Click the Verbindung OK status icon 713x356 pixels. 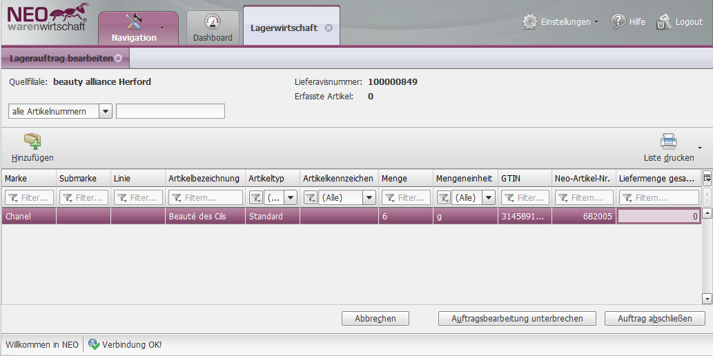pyautogui.click(x=94, y=344)
